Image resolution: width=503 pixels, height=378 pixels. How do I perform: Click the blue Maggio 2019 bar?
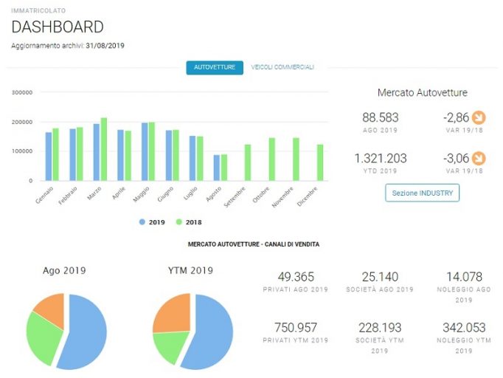pos(145,151)
